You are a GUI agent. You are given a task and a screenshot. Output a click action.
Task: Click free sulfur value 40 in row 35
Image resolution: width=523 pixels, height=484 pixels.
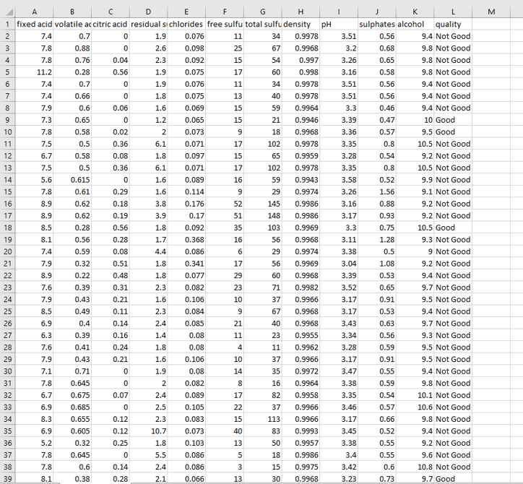225,431
